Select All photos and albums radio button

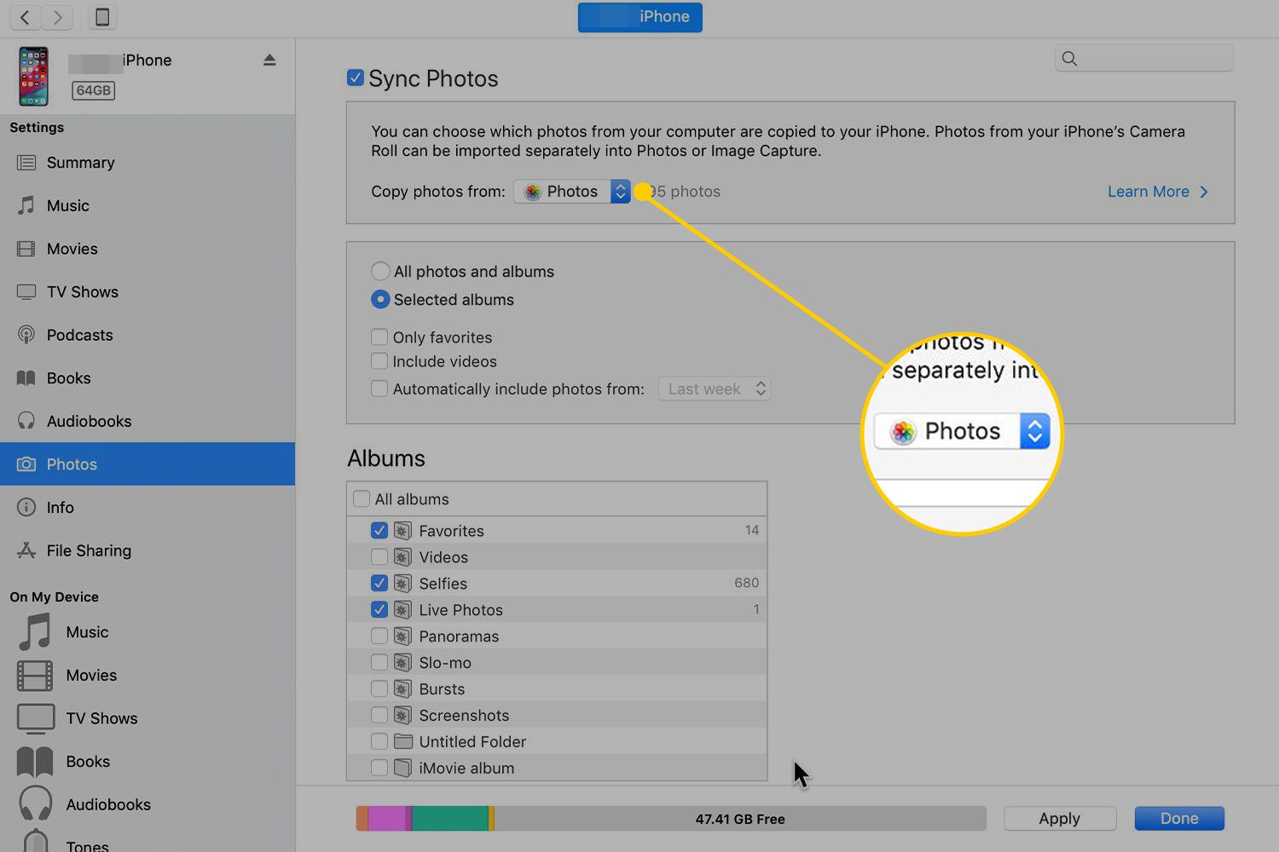(x=380, y=272)
